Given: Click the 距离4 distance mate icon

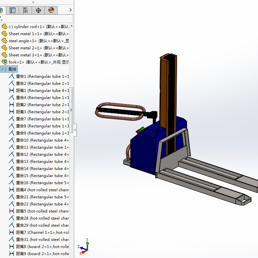Looking at the screenshot, I should (x=12, y=190).
